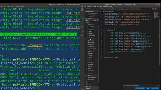Select Publish.js in Open Editors list
The height and width of the screenshot is (90, 161).
click(x=91, y=13)
